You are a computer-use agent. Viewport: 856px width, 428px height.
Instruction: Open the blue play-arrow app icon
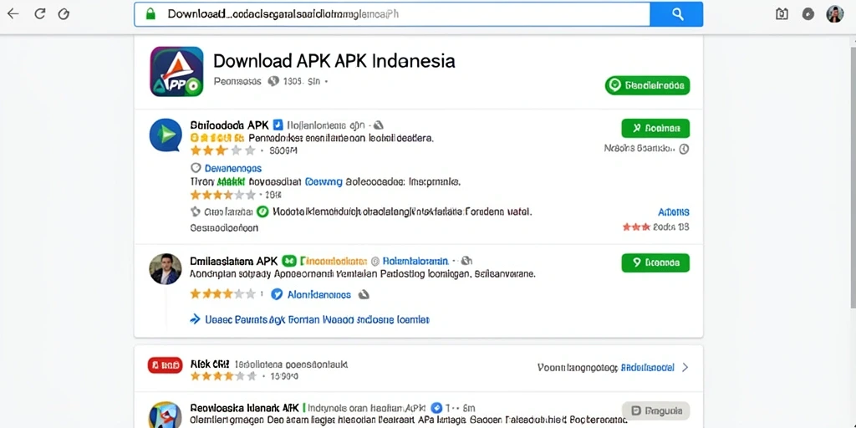click(166, 135)
